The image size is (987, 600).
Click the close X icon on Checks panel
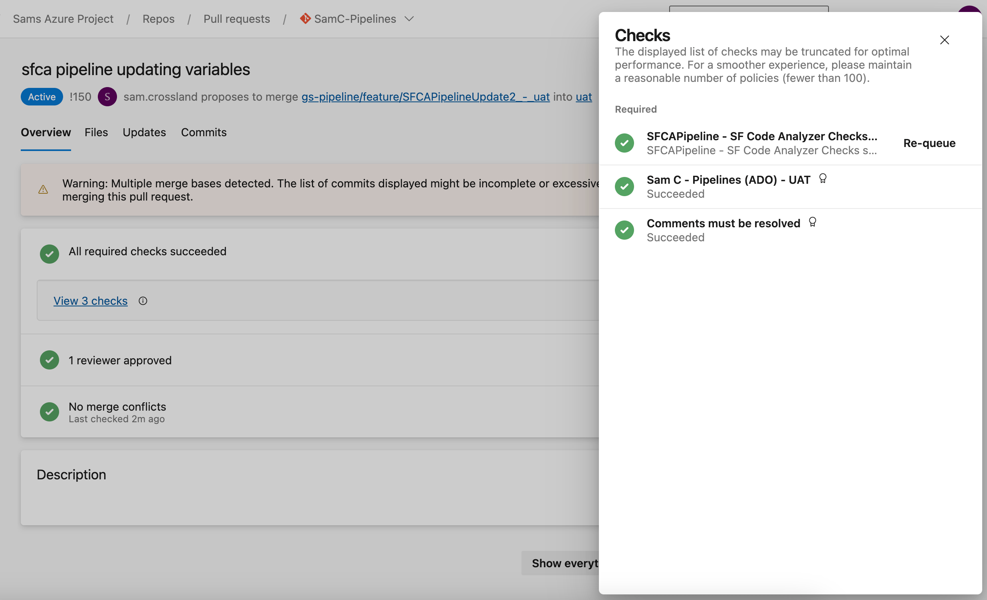click(945, 40)
